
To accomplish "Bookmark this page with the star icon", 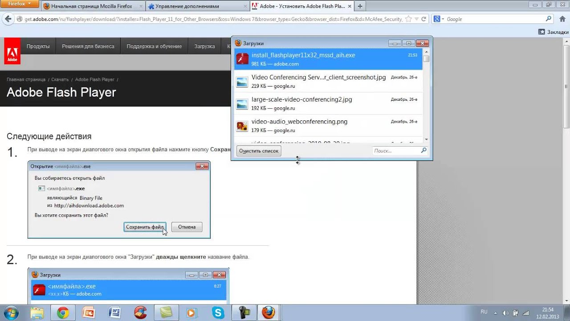I will [408, 19].
